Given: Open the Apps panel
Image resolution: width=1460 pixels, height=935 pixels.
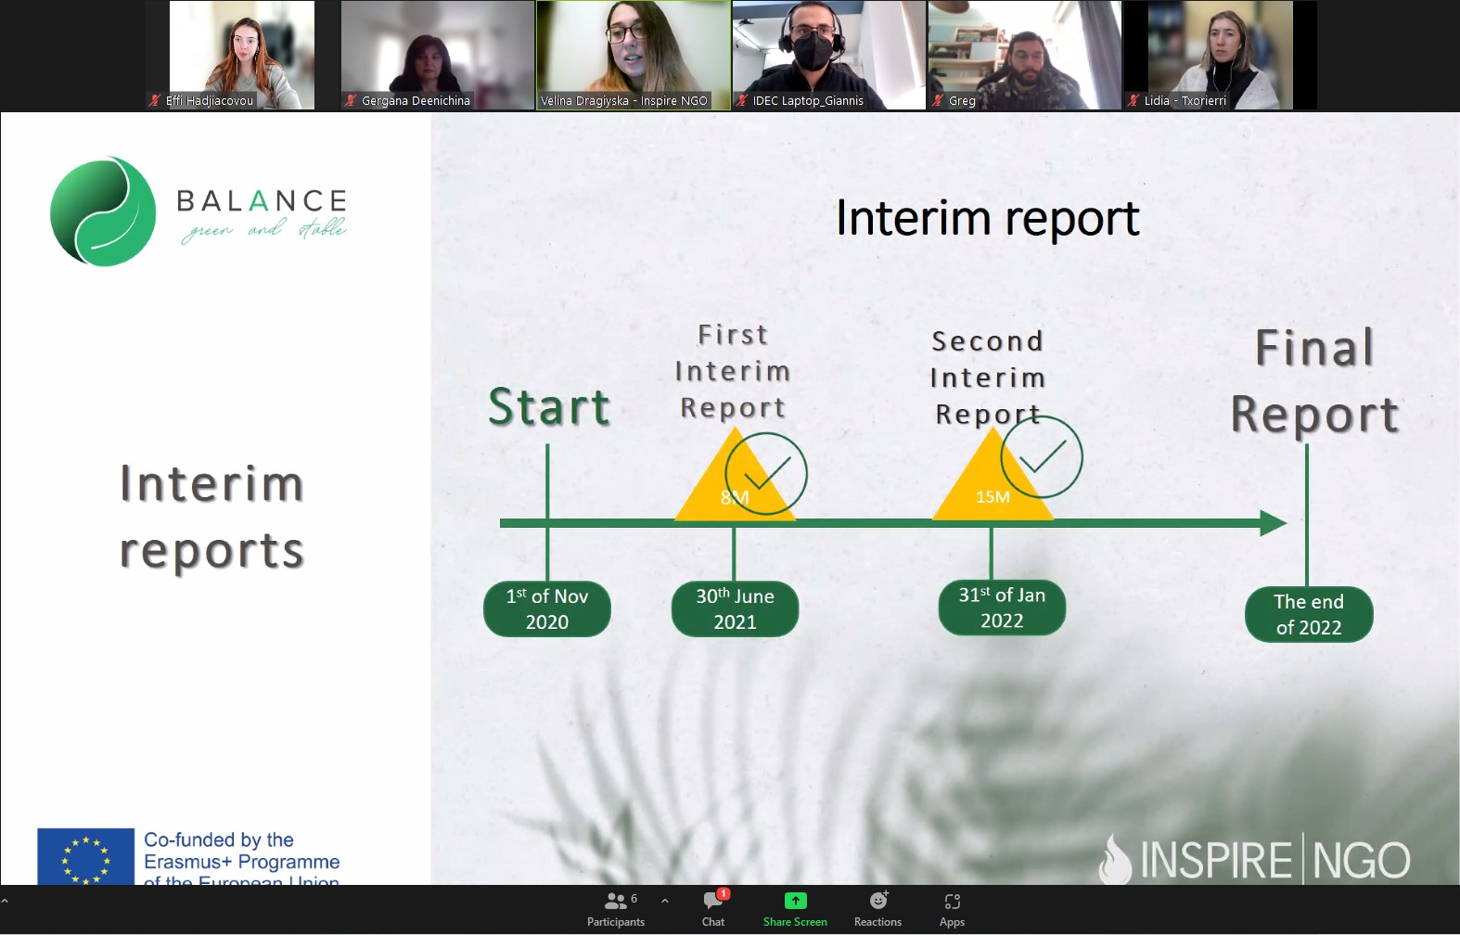Looking at the screenshot, I should click(952, 909).
